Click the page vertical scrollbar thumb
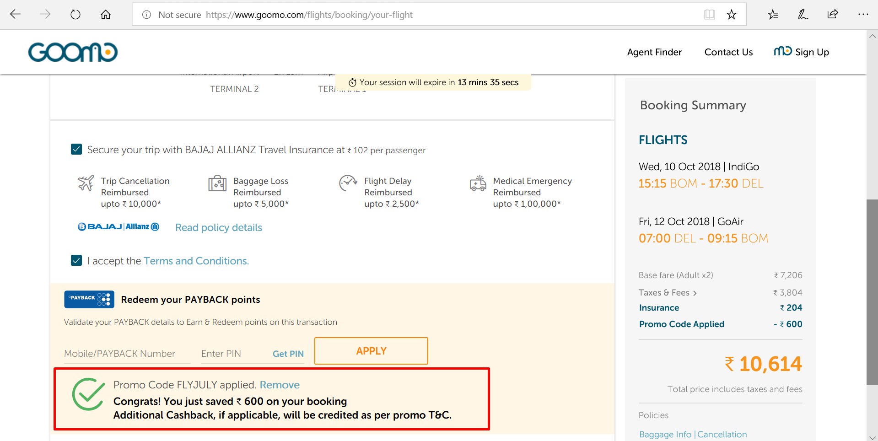The height and width of the screenshot is (441, 878). (872, 292)
